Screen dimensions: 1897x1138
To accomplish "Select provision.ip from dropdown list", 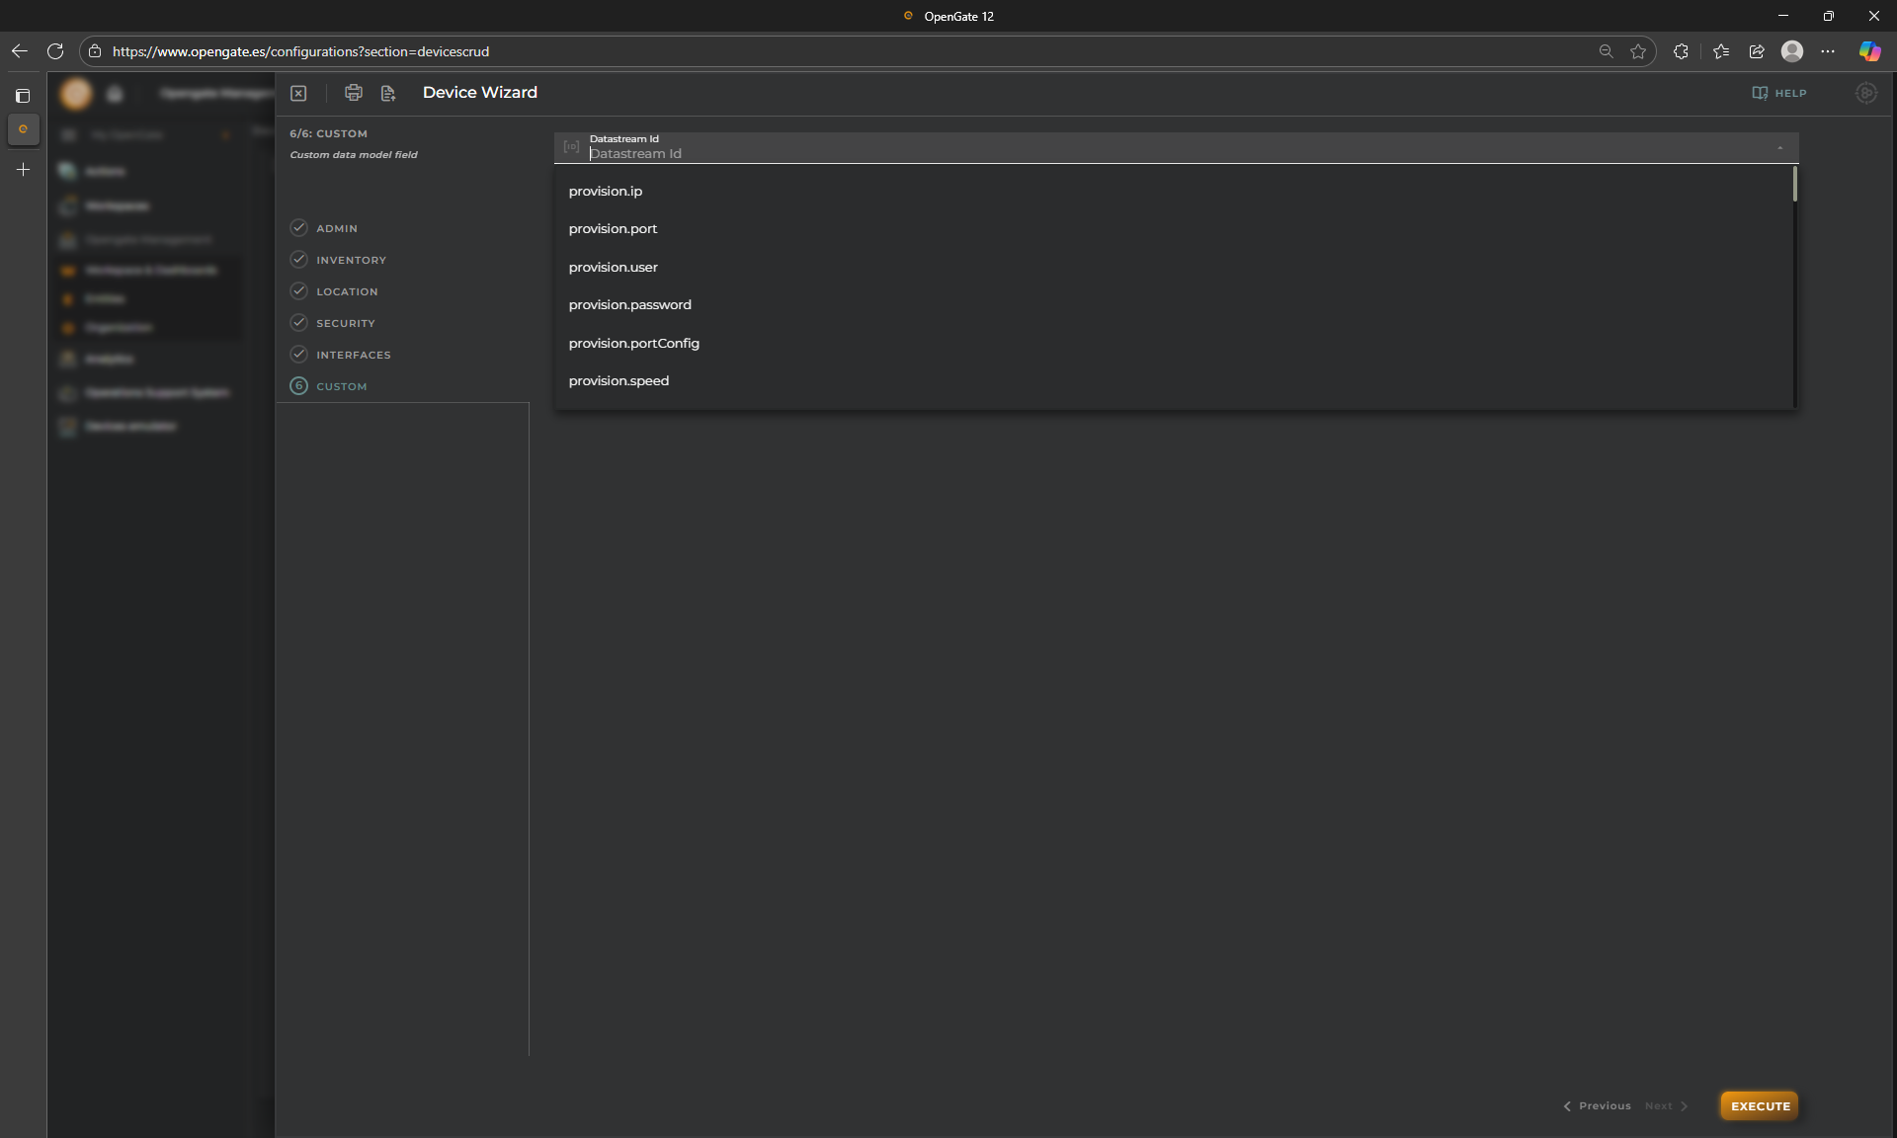I will click(x=605, y=191).
